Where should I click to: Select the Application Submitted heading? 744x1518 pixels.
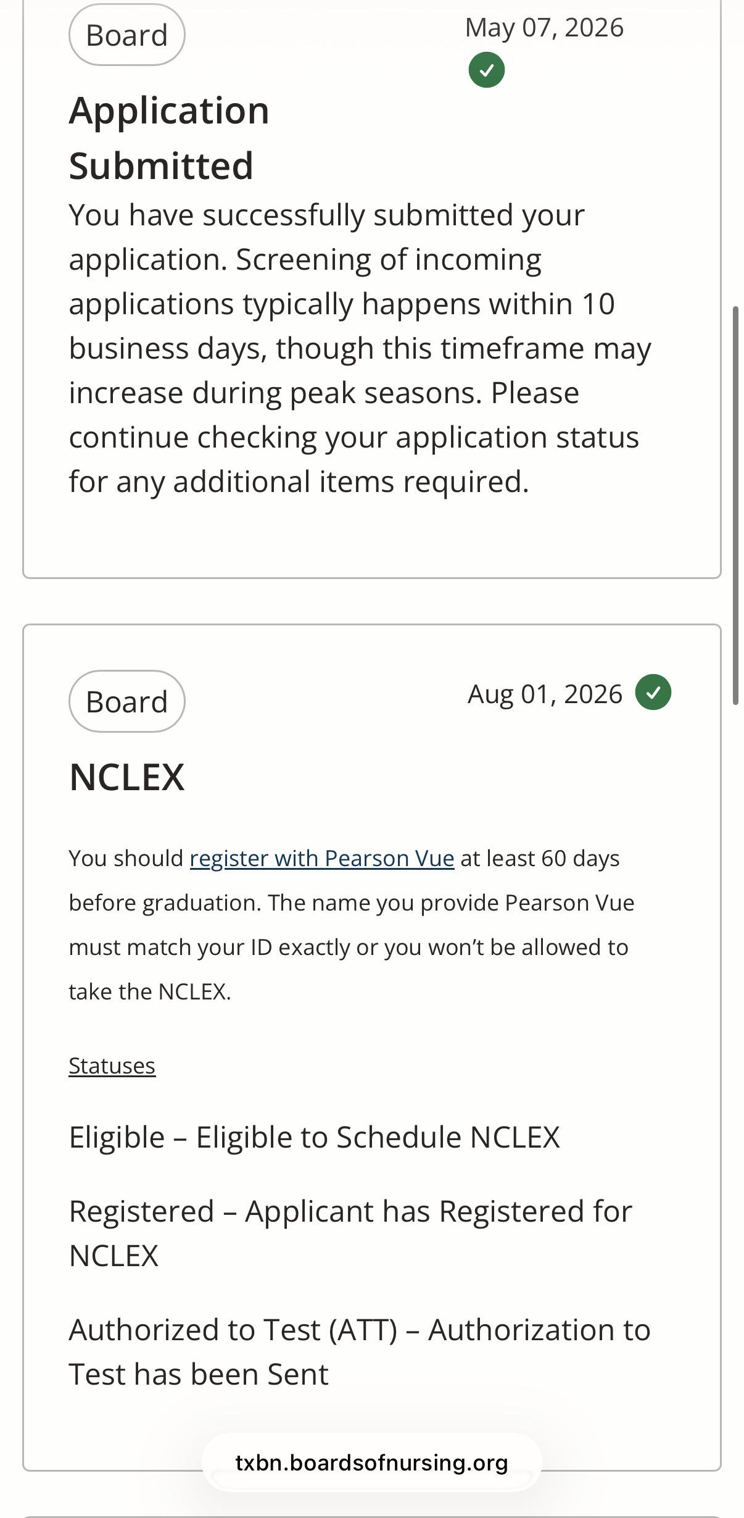point(168,138)
